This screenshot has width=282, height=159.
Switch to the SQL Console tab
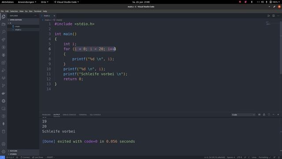tap(95, 115)
